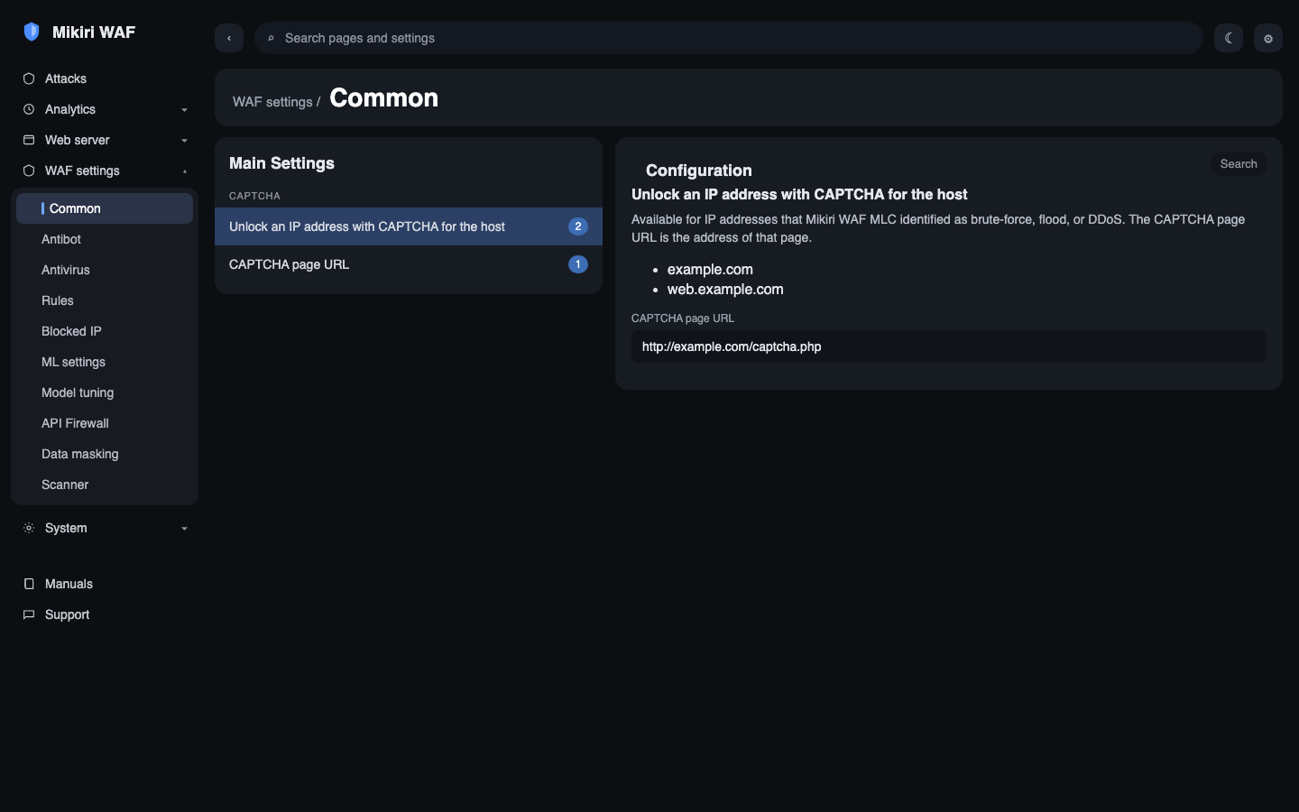Screen dimensions: 1299x812
Task: Open the Blocked IP page
Action: coord(105,331)
